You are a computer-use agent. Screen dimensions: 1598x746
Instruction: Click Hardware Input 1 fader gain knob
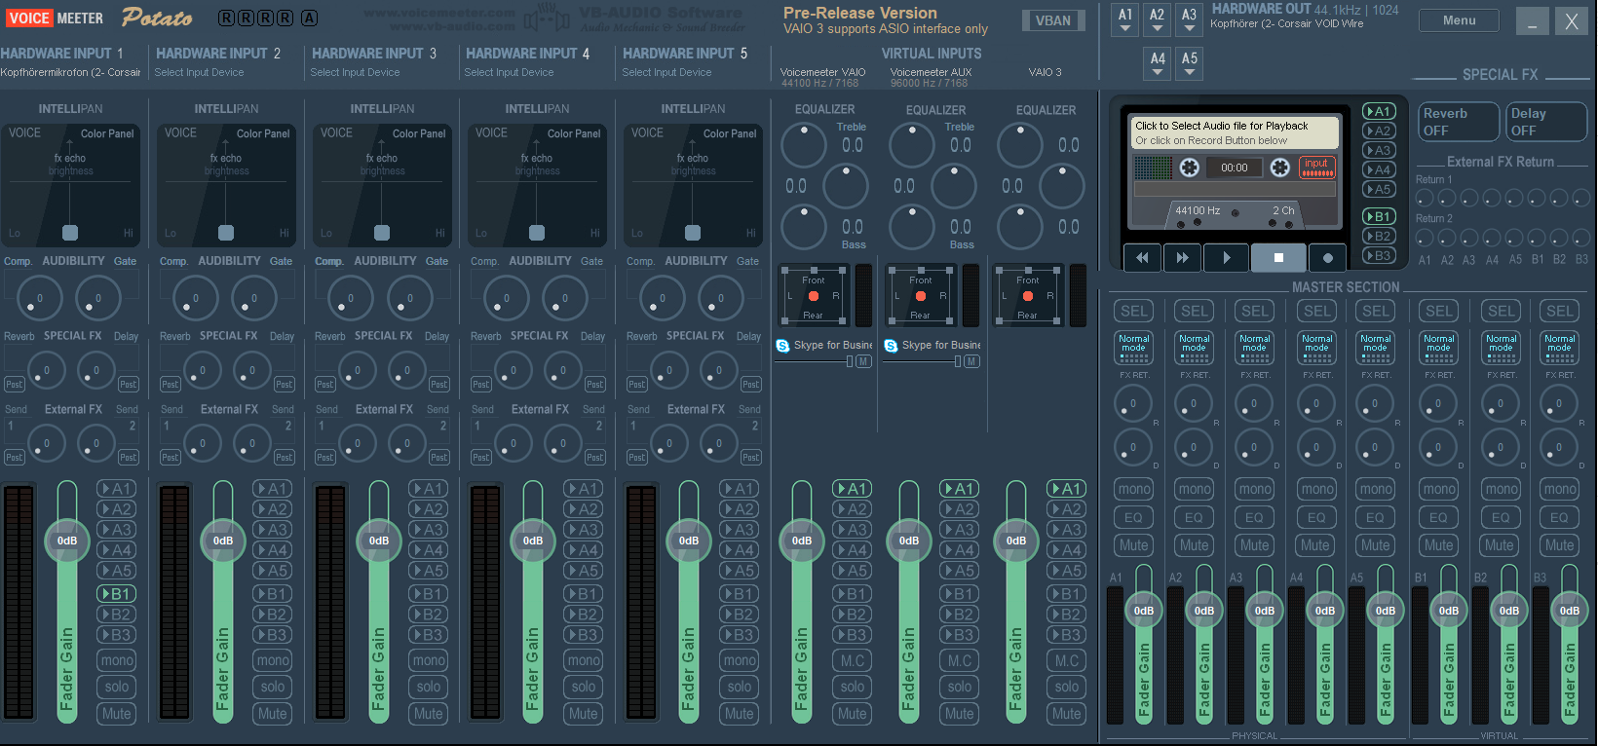coord(66,541)
